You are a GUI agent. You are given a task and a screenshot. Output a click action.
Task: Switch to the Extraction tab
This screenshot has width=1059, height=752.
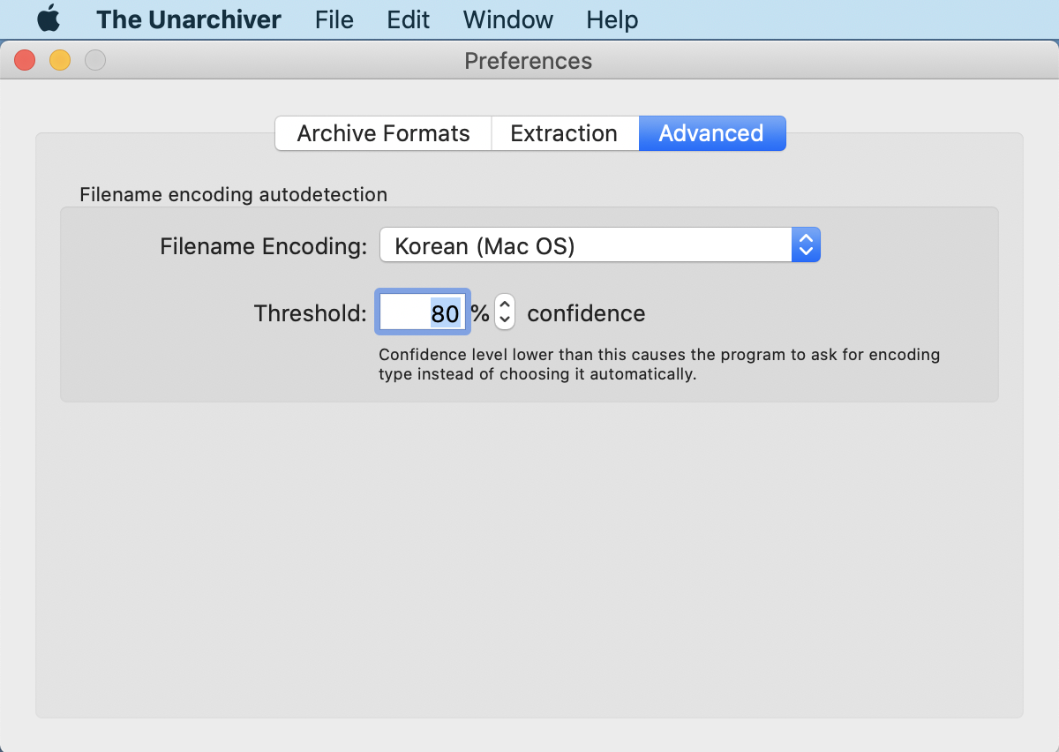[564, 133]
